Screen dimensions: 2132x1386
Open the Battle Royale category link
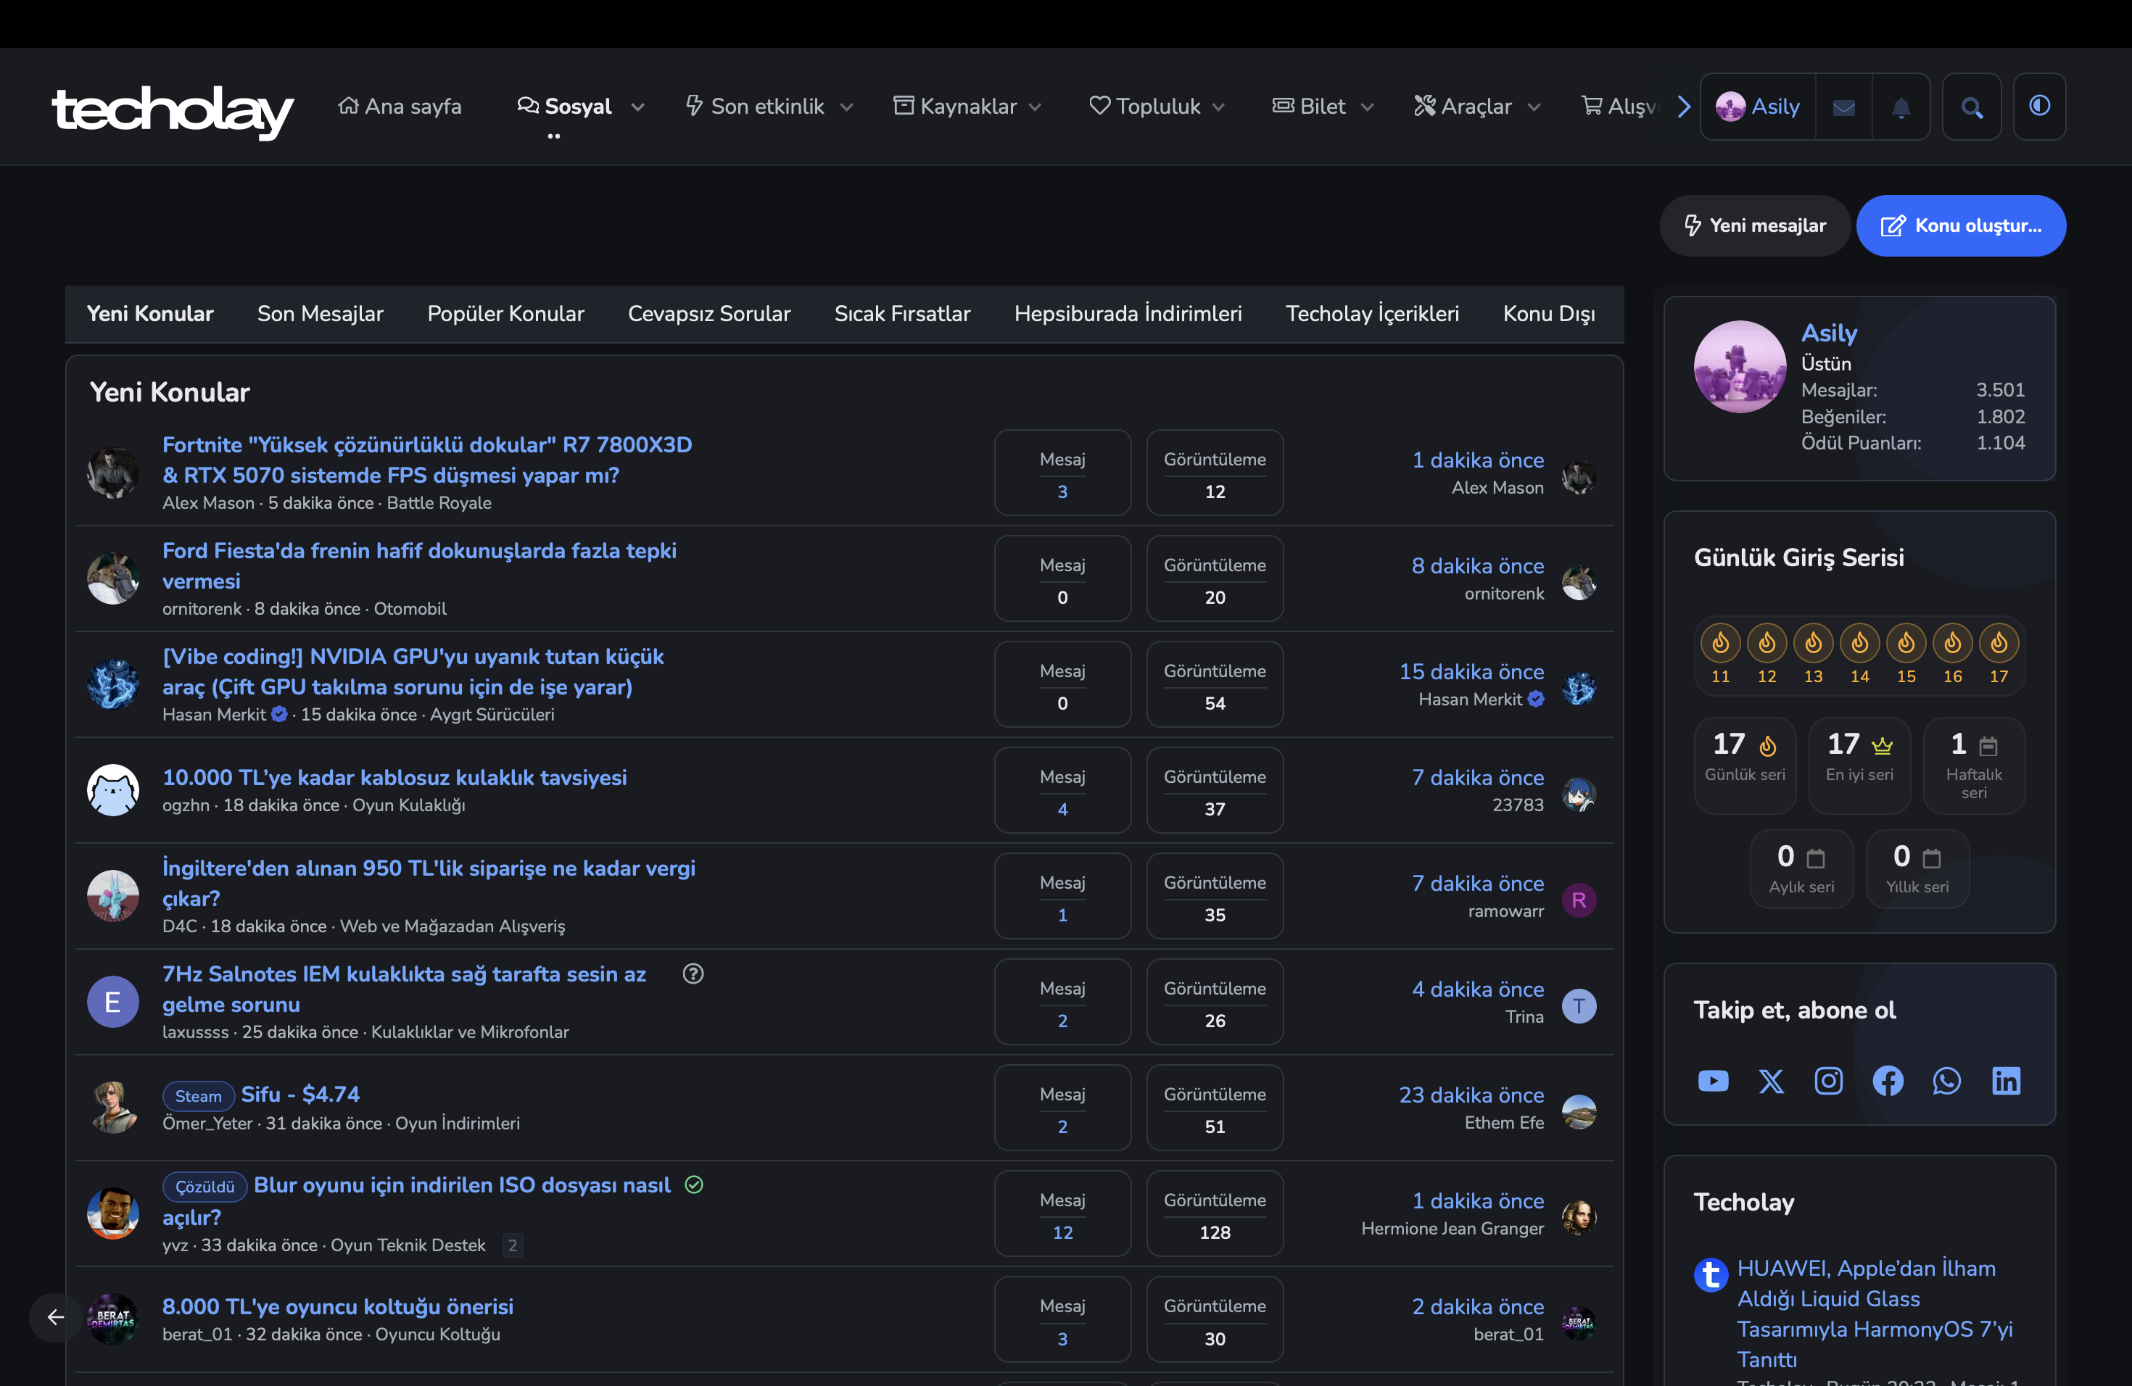coord(439,503)
